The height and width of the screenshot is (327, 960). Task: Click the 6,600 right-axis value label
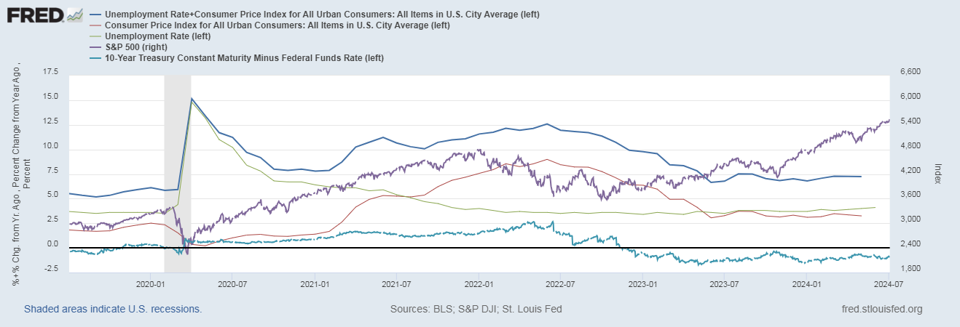point(910,72)
